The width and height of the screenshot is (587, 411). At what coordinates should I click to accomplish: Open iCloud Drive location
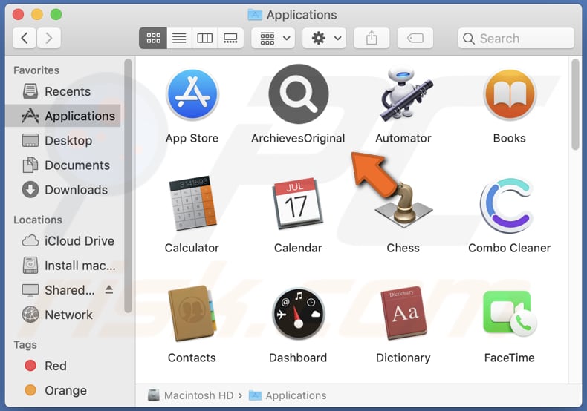63,241
